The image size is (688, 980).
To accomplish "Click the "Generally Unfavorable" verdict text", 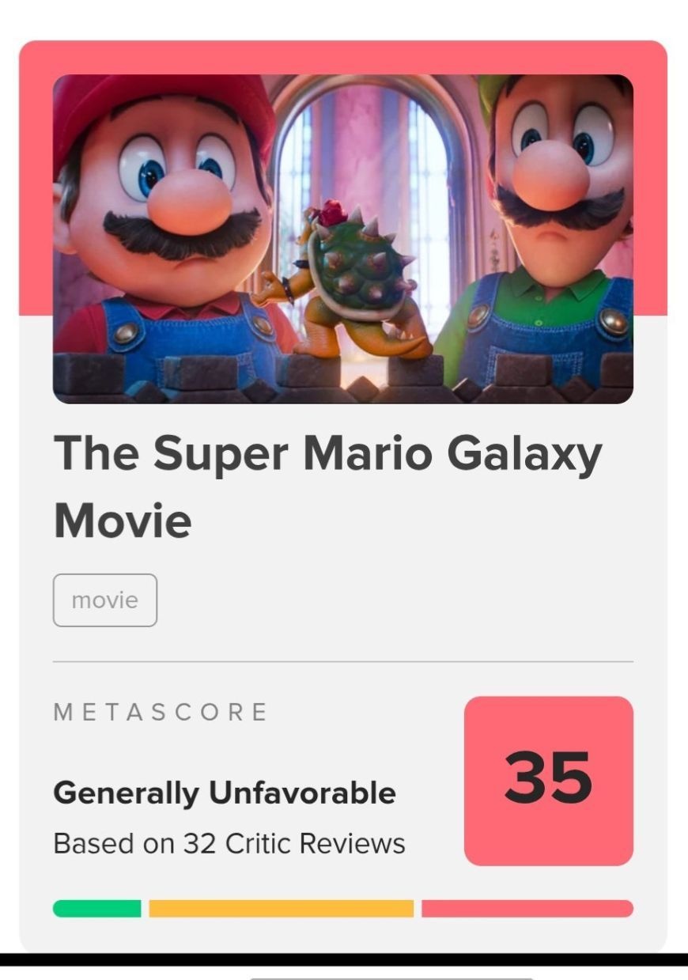I will (x=225, y=792).
